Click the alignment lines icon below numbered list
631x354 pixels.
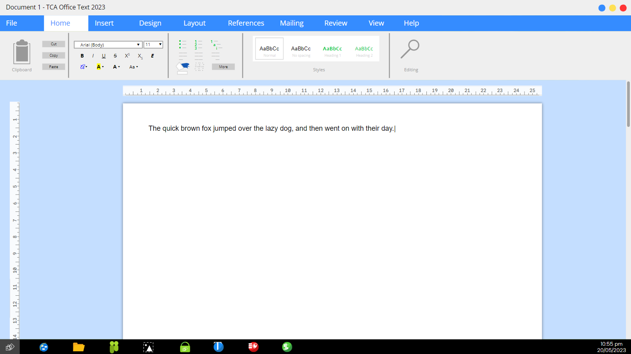click(x=199, y=56)
